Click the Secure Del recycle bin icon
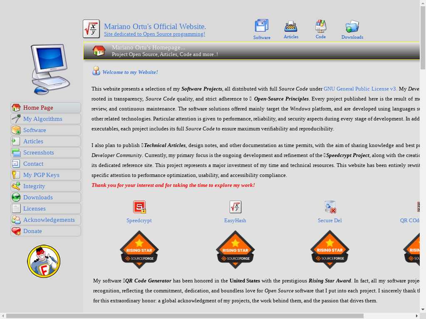 point(330,207)
